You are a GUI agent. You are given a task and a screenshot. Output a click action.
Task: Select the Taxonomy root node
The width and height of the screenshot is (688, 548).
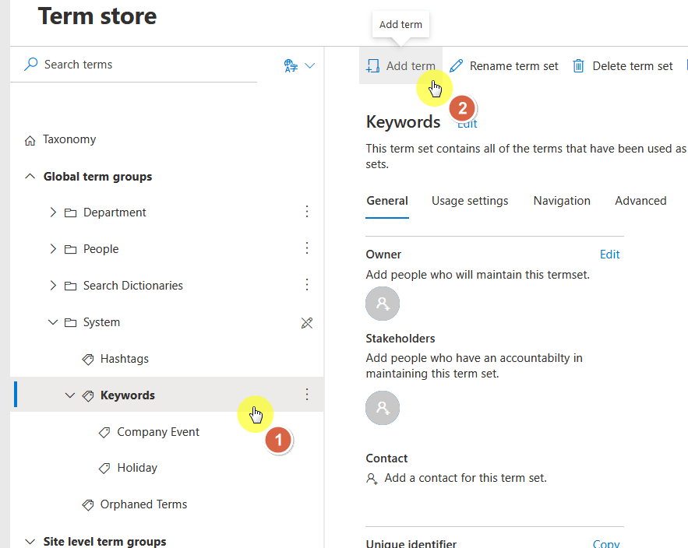69,139
